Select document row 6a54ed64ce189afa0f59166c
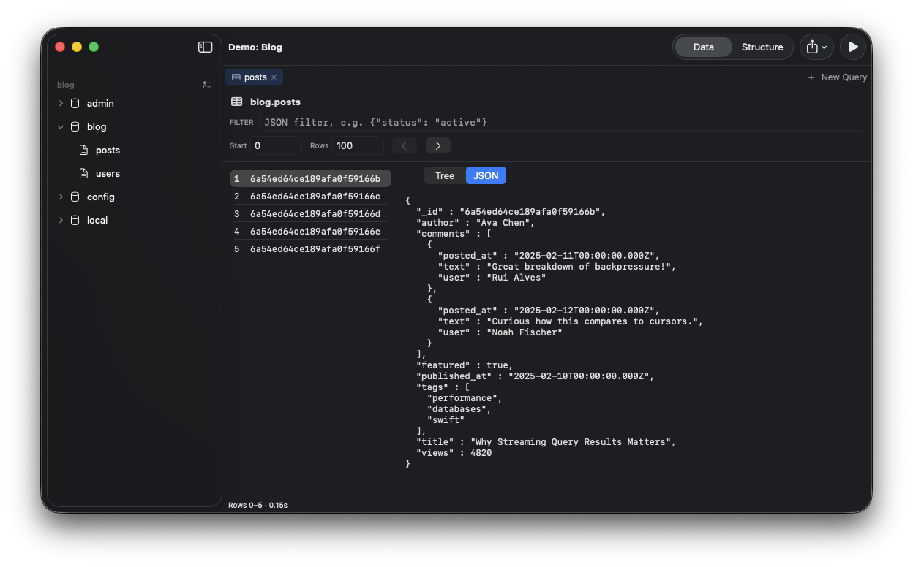The image size is (913, 567). tap(310, 197)
